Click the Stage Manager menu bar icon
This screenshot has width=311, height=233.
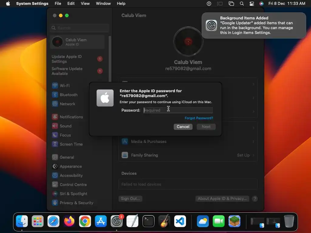tap(220, 4)
